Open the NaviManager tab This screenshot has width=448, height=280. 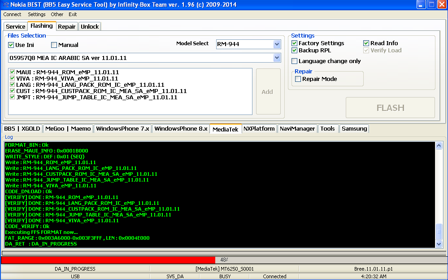(x=297, y=129)
